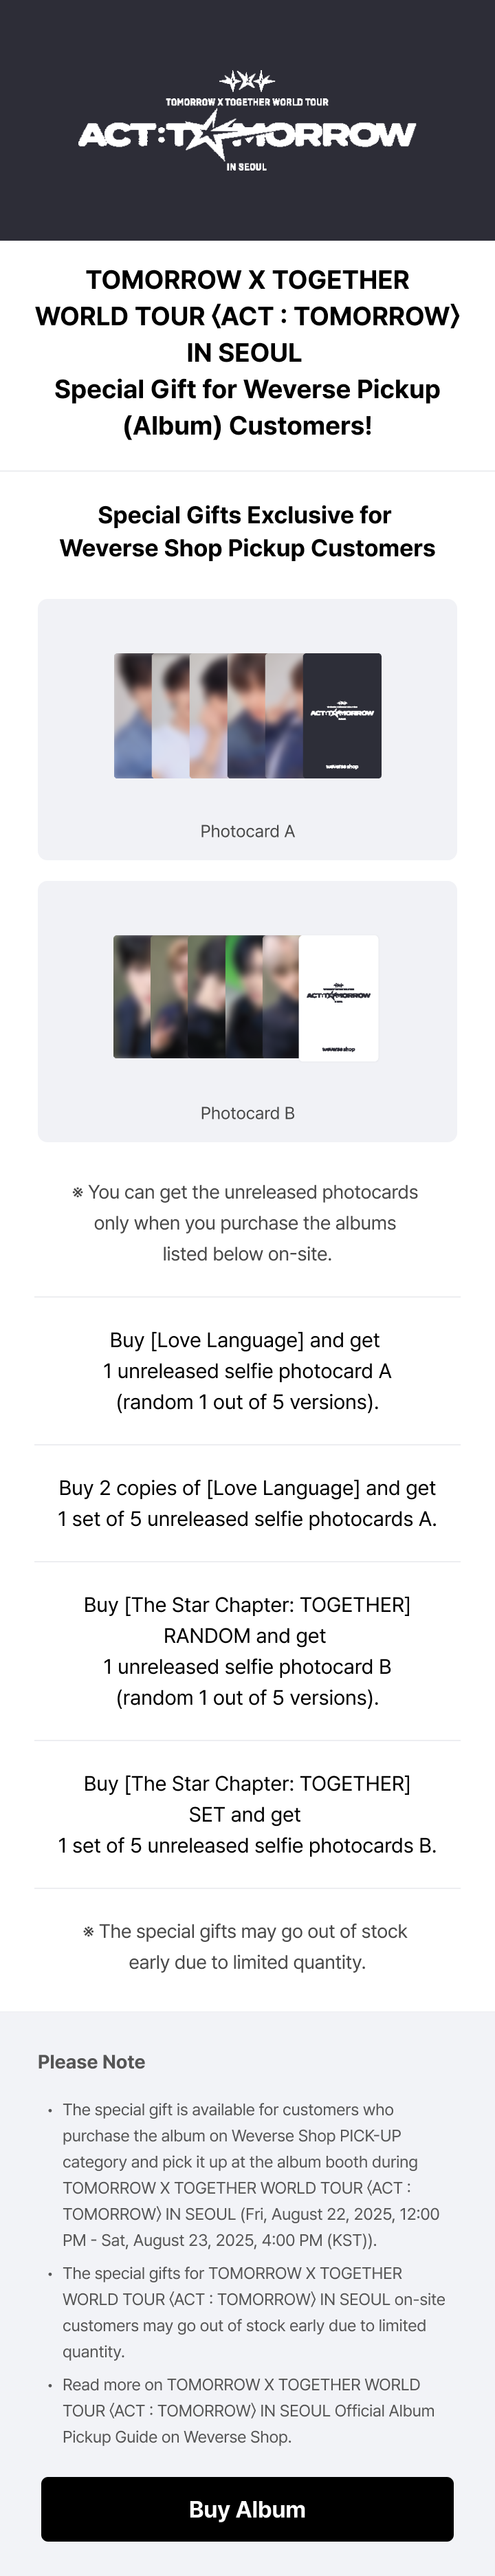Screen dimensions: 495x2576
Task: Click the Star Chapter TOGETHER RANDOM offer text
Action: click(247, 1651)
